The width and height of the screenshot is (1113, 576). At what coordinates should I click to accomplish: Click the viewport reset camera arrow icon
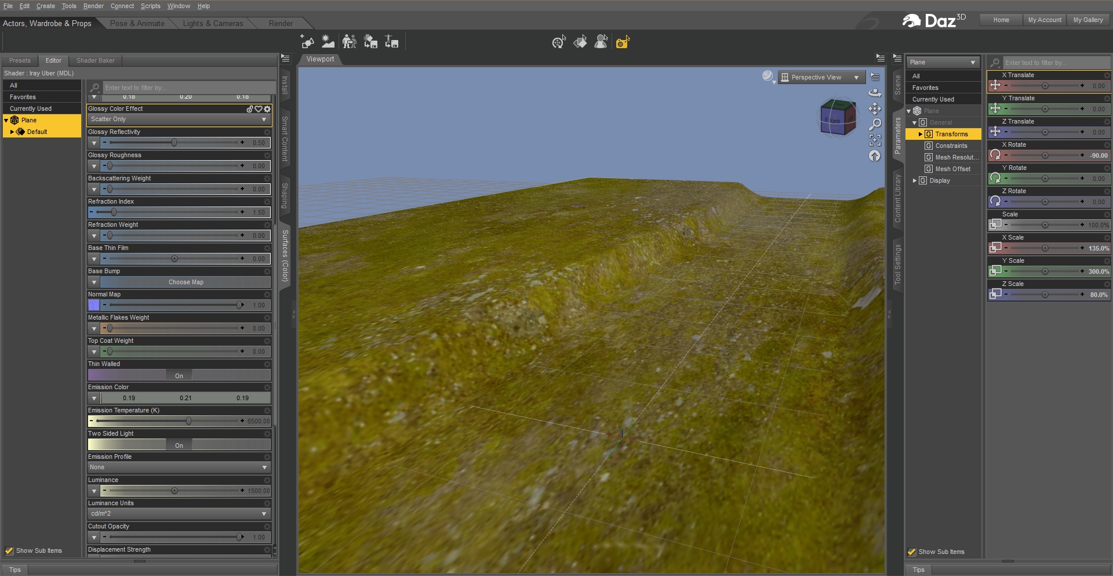coord(875,155)
